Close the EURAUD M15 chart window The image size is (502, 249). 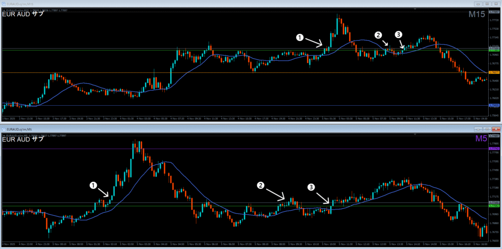[x=495, y=4]
